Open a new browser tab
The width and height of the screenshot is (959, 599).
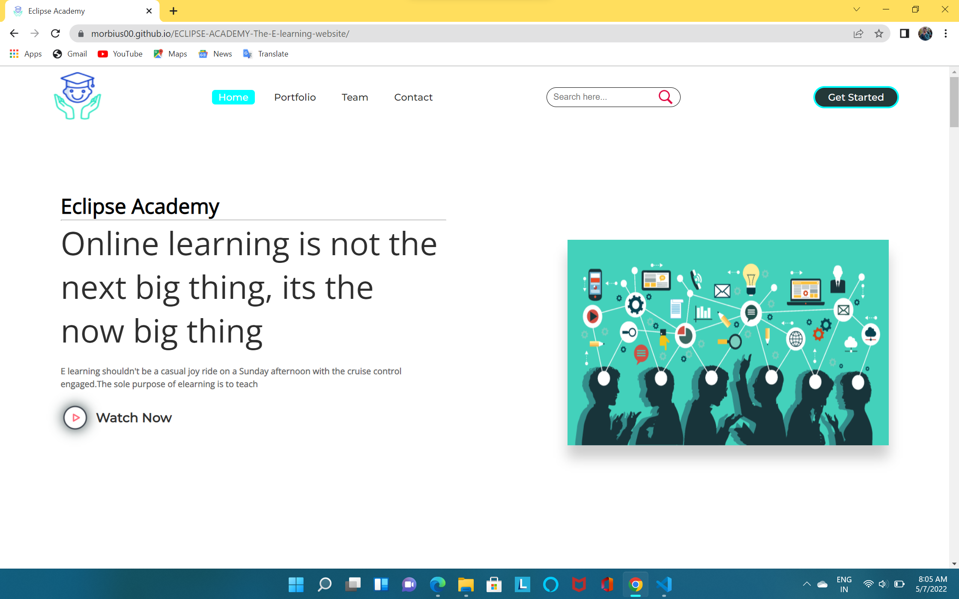(173, 11)
